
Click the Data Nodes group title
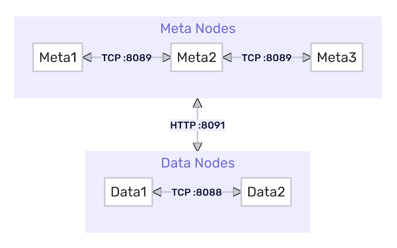[x=198, y=163]
